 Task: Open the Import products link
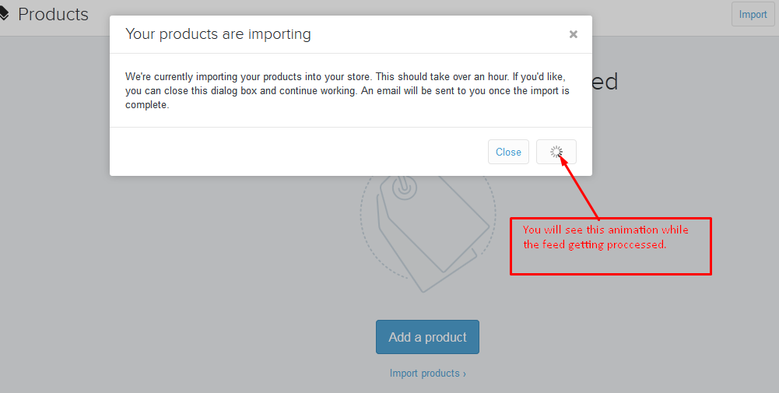coord(428,373)
